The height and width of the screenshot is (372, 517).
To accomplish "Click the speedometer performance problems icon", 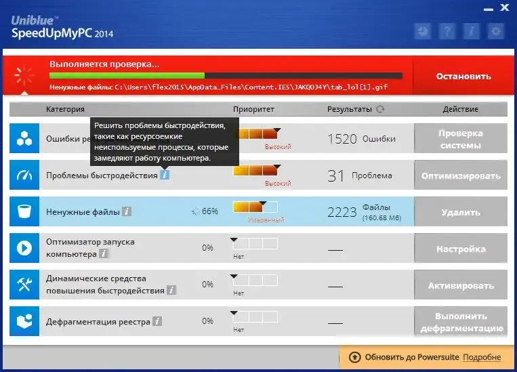I will click(x=24, y=175).
